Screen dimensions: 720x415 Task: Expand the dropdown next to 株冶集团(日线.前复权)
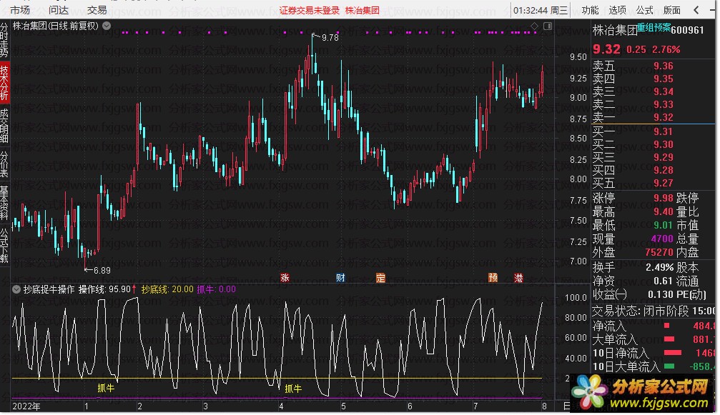click(x=107, y=26)
